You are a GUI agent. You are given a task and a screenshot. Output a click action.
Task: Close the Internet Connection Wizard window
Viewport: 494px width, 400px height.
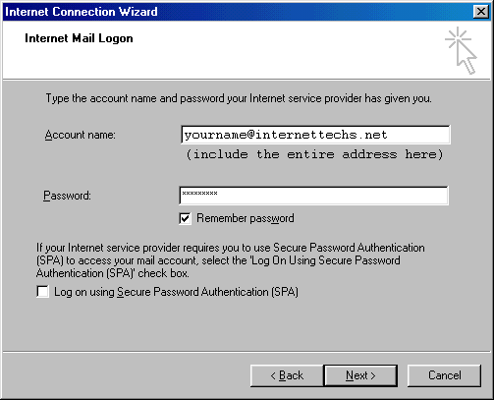(480, 12)
